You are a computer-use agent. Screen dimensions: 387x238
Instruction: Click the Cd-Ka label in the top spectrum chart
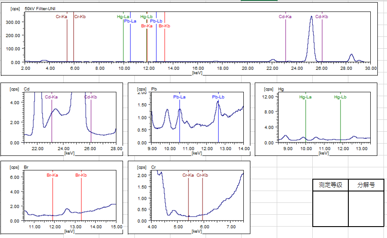[285, 17]
